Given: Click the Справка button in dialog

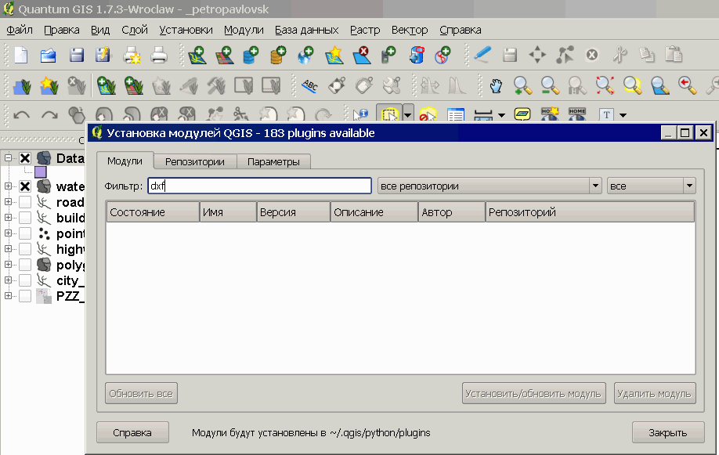Looking at the screenshot, I should (x=132, y=432).
